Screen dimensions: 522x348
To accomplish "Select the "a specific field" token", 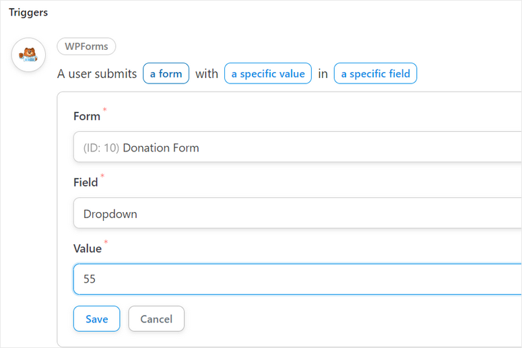I will (x=375, y=74).
